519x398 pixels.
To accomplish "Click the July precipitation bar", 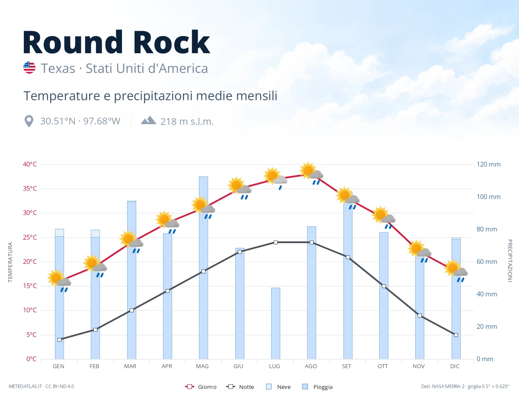I will click(x=276, y=323).
